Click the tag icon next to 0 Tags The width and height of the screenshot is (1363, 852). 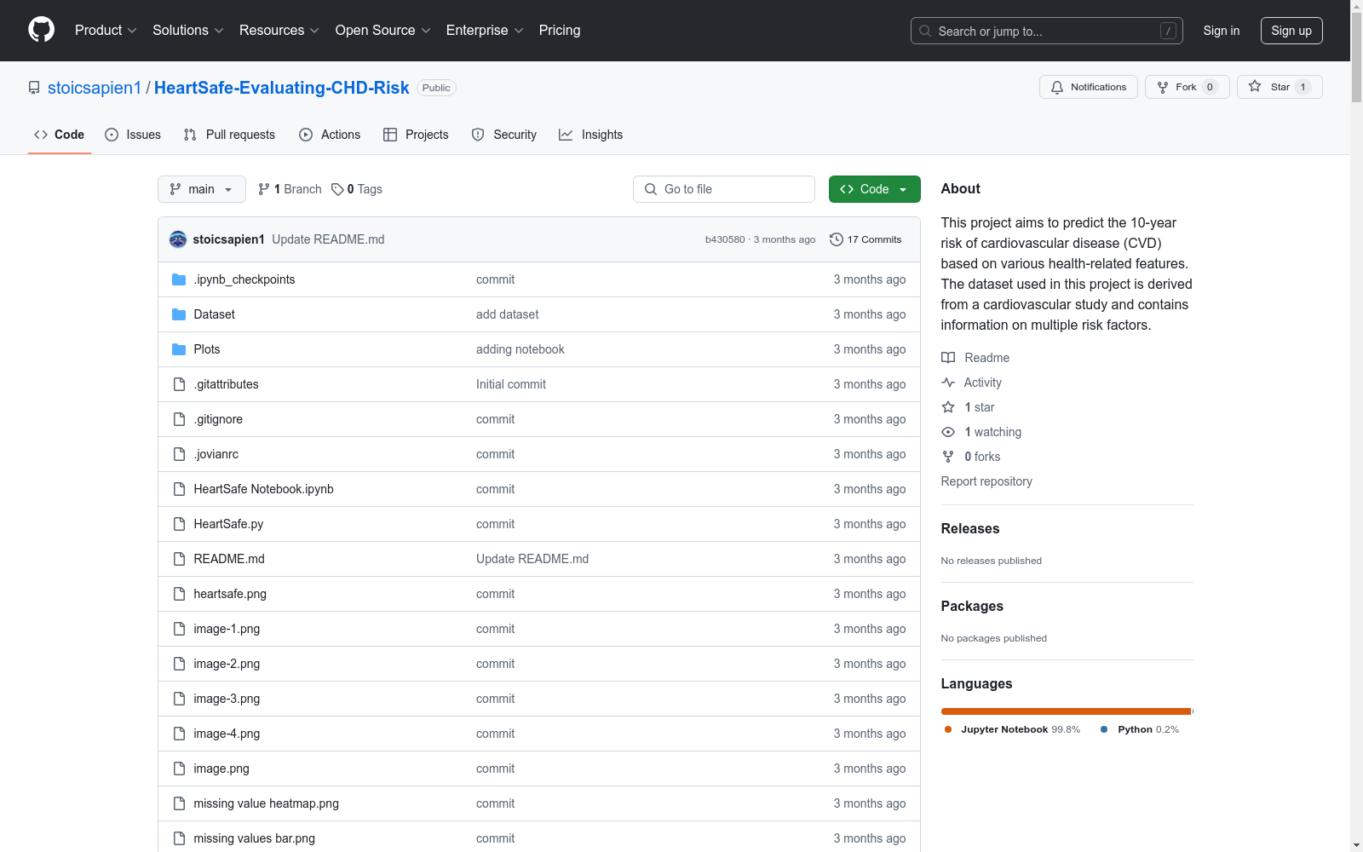point(337,189)
